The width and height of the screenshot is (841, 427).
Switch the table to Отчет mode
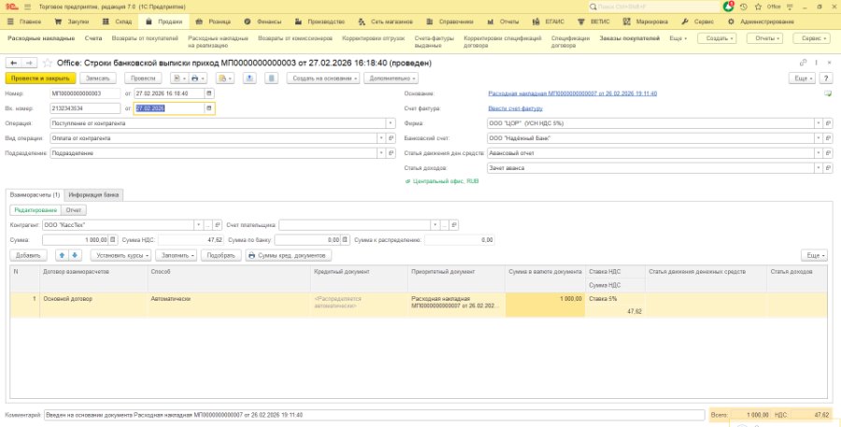(x=74, y=210)
